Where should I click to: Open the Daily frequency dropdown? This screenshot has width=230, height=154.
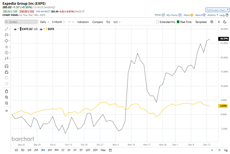coord(44,22)
